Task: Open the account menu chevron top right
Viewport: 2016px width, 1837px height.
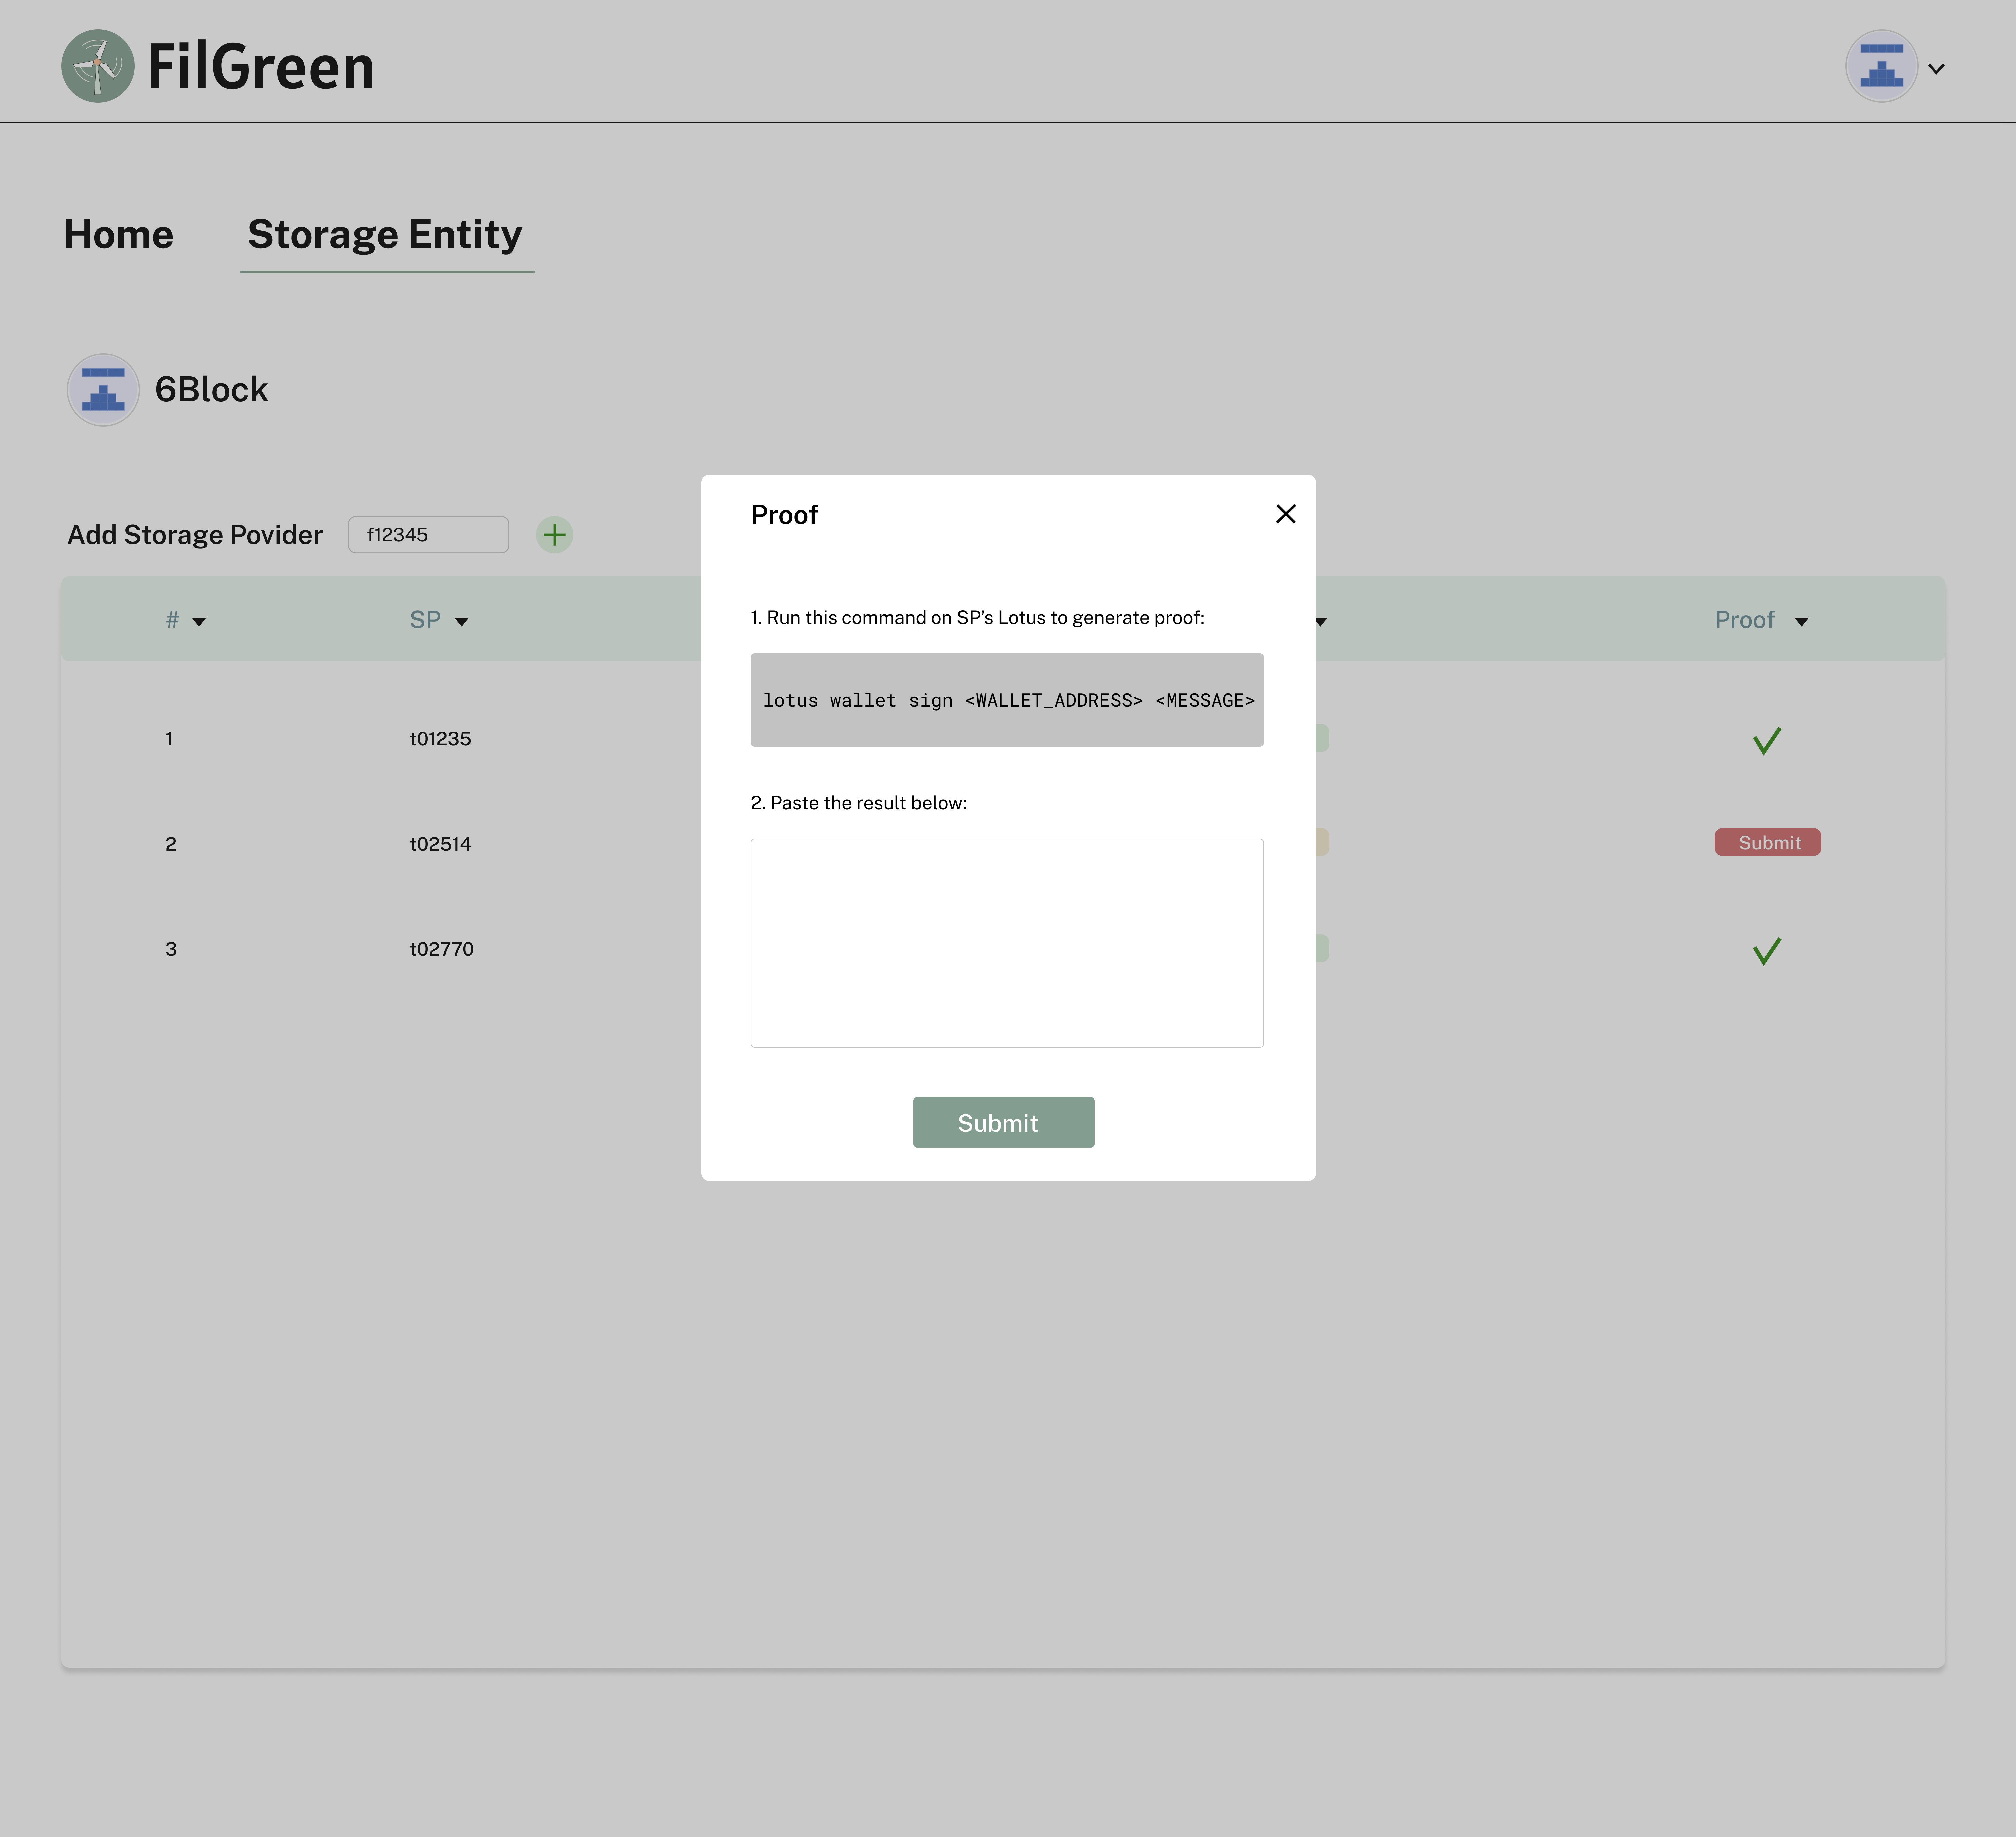Action: pos(1936,69)
